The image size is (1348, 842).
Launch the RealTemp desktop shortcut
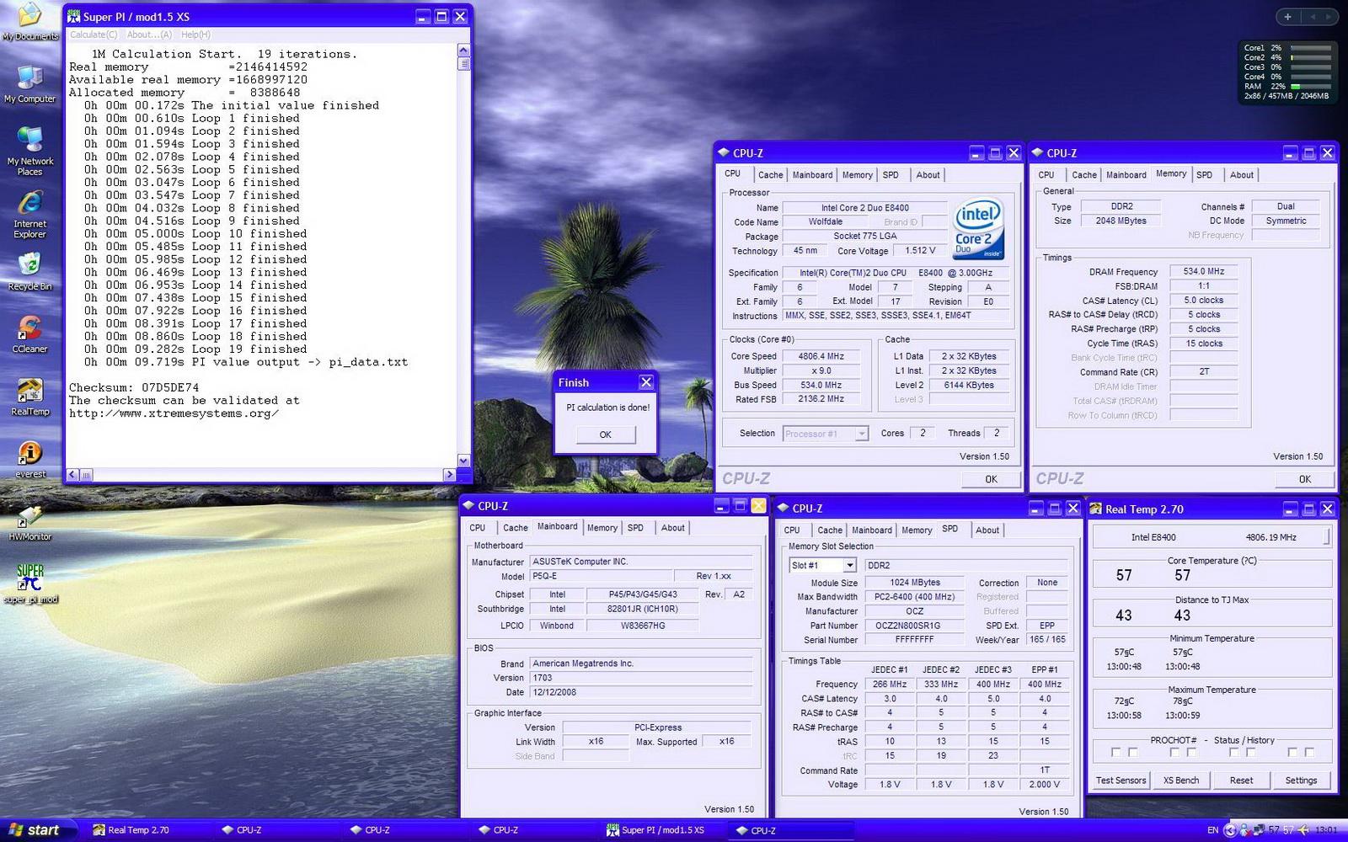pos(30,397)
